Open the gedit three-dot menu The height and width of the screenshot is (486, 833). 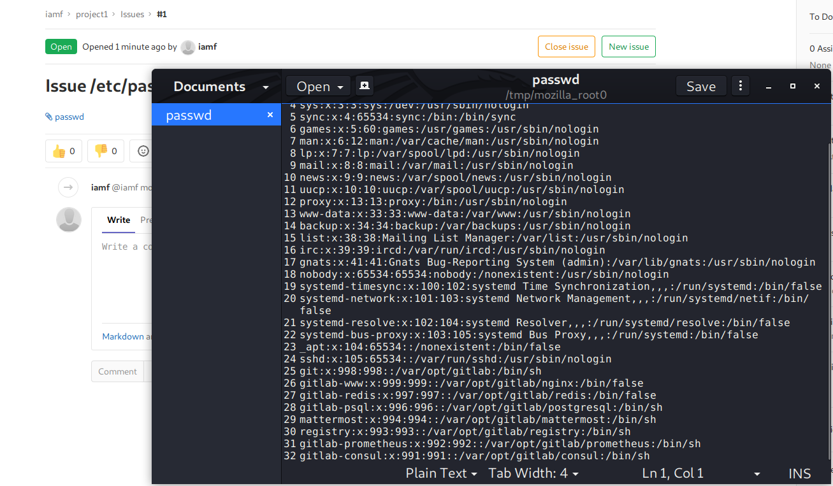(740, 85)
